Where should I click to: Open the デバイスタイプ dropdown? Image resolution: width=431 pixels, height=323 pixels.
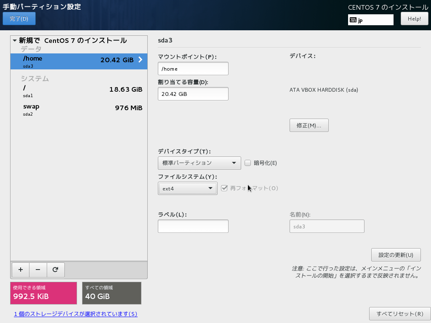200,163
